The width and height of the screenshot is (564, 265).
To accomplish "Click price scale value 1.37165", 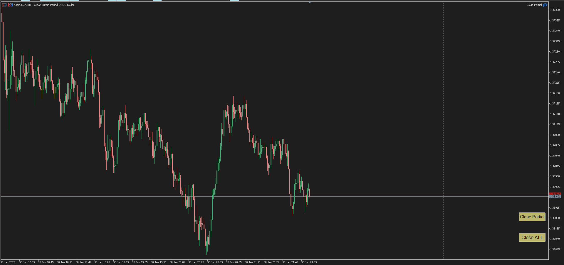I will click(x=555, y=104).
